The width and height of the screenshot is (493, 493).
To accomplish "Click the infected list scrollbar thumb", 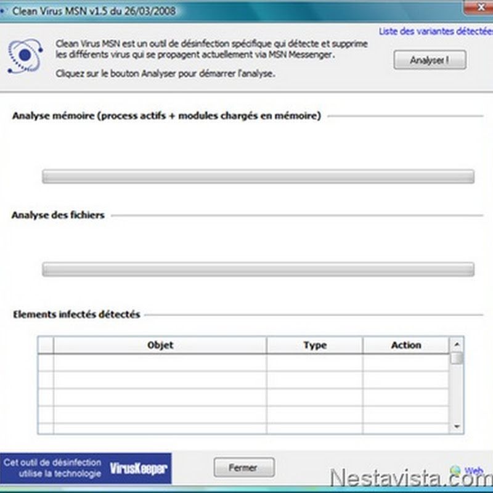I will 457,359.
